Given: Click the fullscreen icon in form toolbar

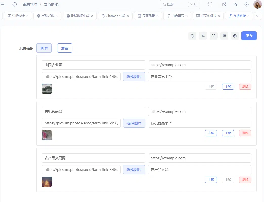Looking at the screenshot, I should tap(213, 36).
